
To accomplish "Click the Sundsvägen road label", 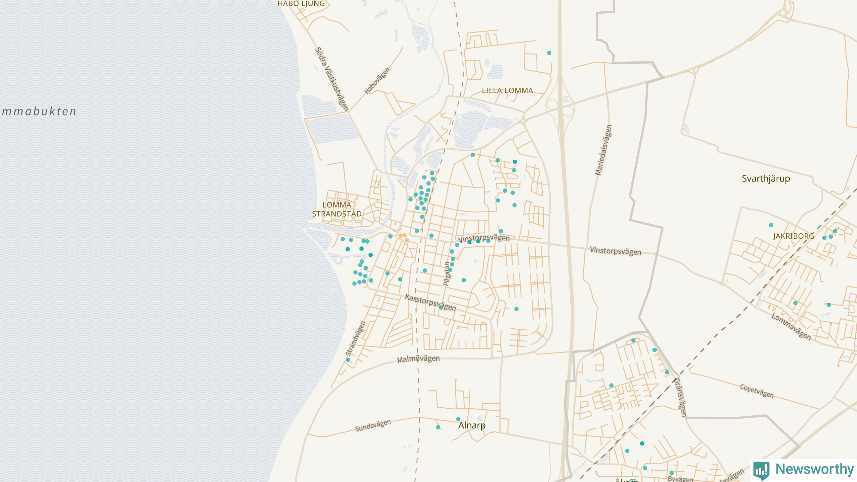I will (373, 425).
